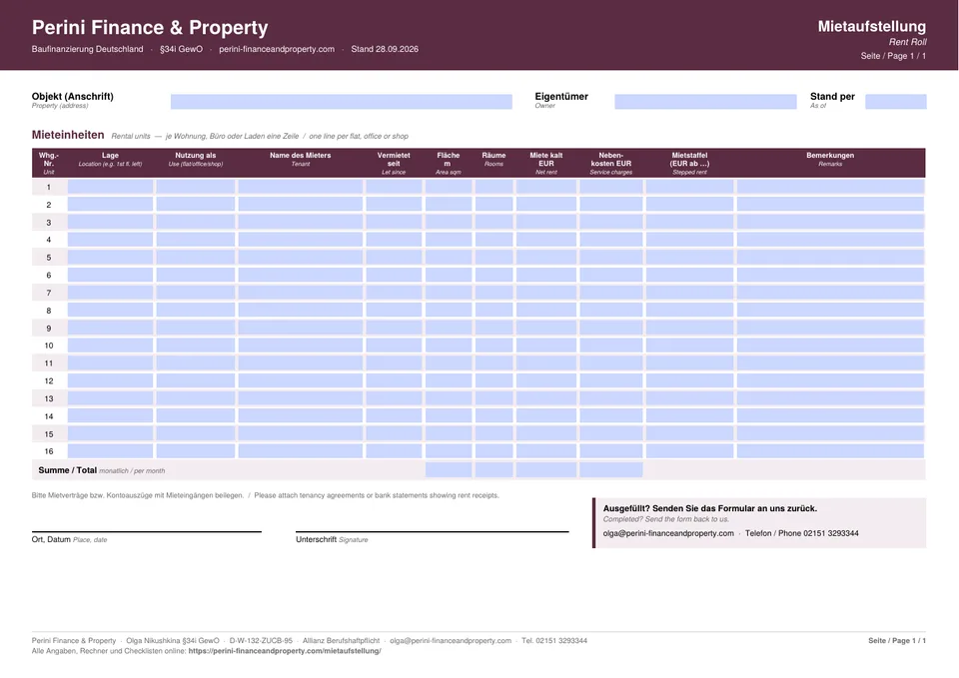Viewport: 959px width, 678px height.
Task: Click the Summe Fläche total field
Action: [x=449, y=469]
